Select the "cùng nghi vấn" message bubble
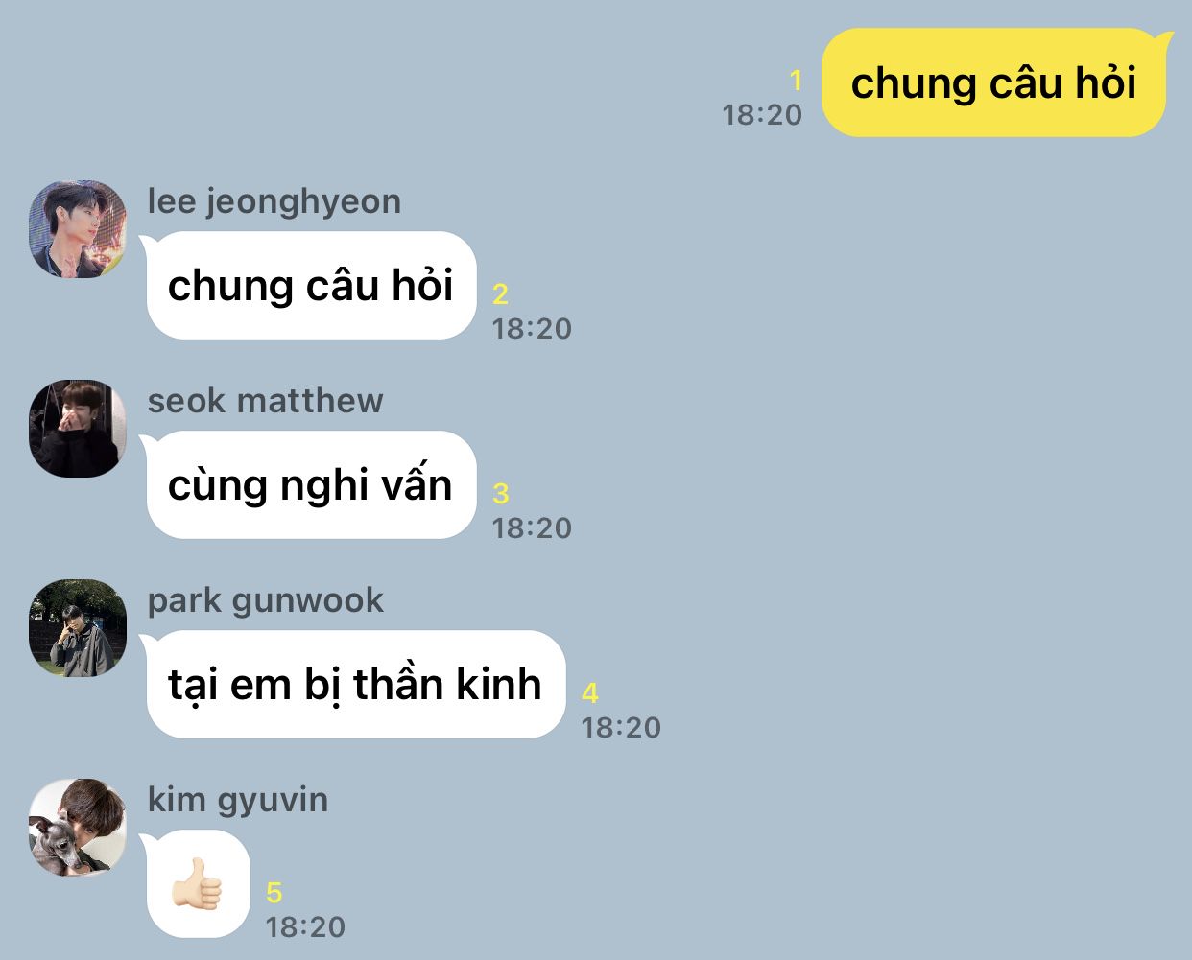The height and width of the screenshot is (960, 1192). click(309, 484)
